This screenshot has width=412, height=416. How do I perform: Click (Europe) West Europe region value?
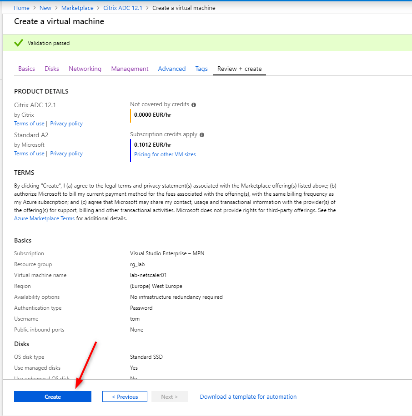pyautogui.click(x=156, y=286)
